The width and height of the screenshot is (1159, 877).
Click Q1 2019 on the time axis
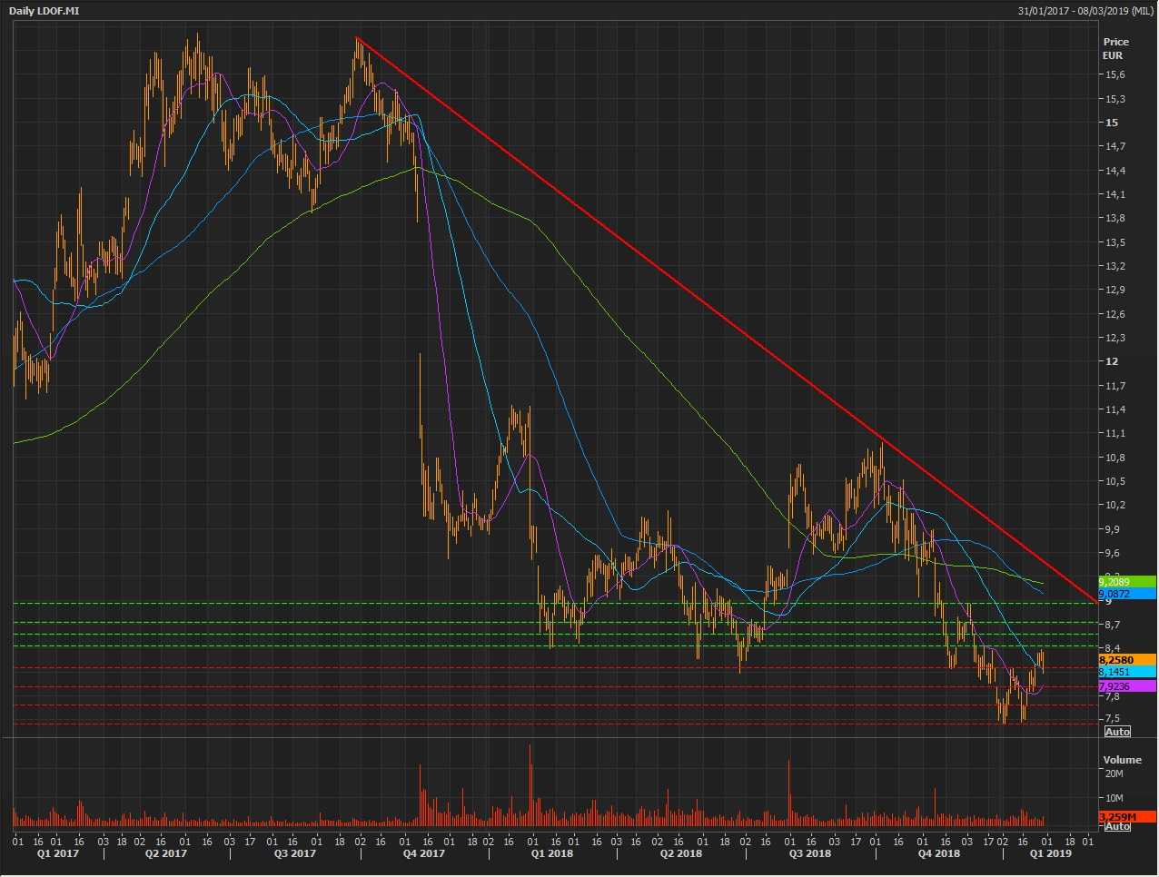[x=1050, y=853]
